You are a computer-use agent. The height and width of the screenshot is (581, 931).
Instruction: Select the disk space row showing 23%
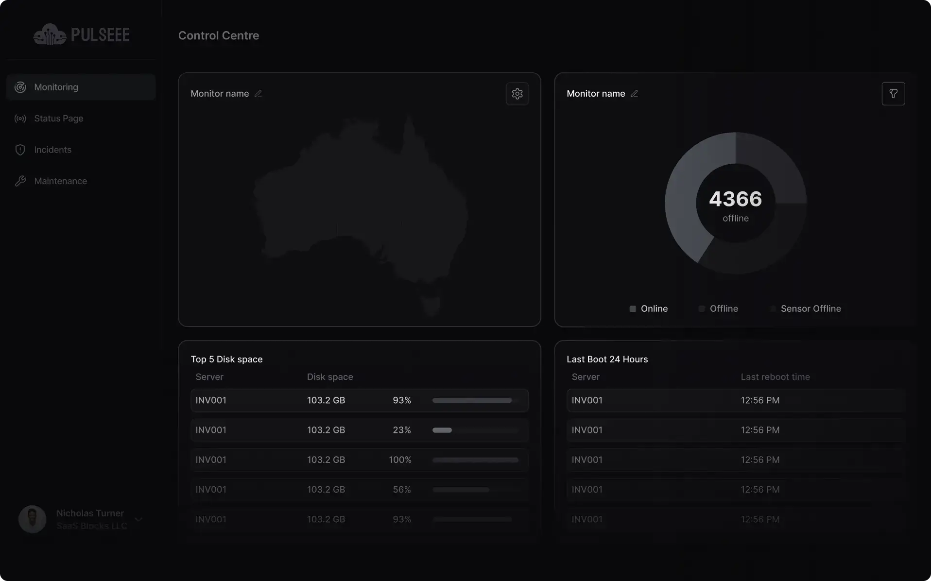pos(359,430)
